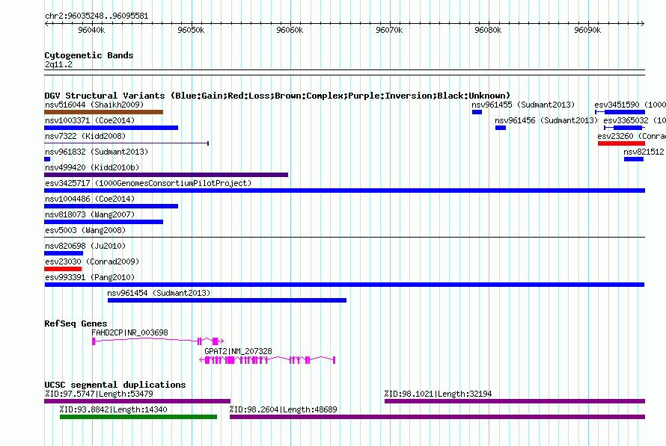Click the small blue nsv961832 gain block
This screenshot has width=666, height=446.
coord(47,159)
